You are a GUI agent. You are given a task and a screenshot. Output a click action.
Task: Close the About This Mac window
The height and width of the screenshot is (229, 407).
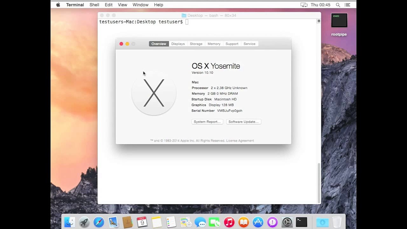click(x=121, y=44)
